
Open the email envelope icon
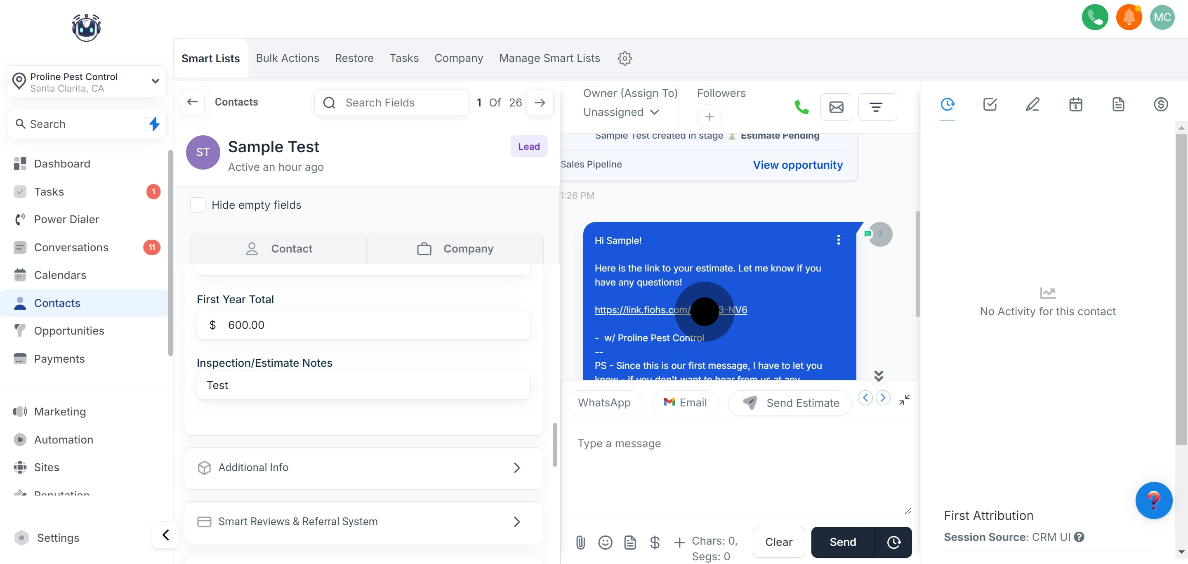836,107
